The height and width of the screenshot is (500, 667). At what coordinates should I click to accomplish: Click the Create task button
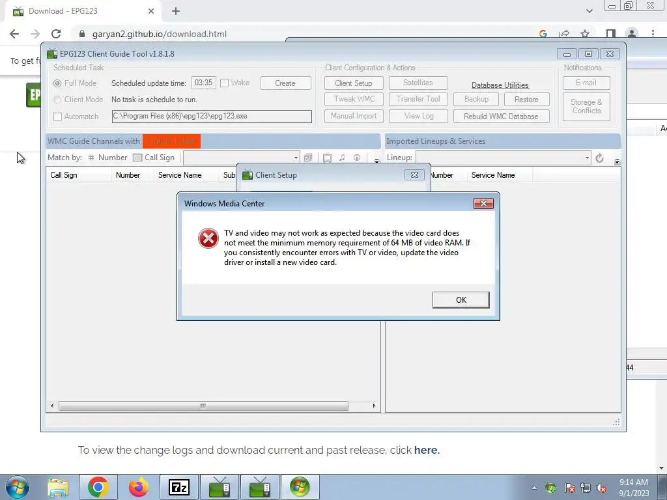click(285, 83)
